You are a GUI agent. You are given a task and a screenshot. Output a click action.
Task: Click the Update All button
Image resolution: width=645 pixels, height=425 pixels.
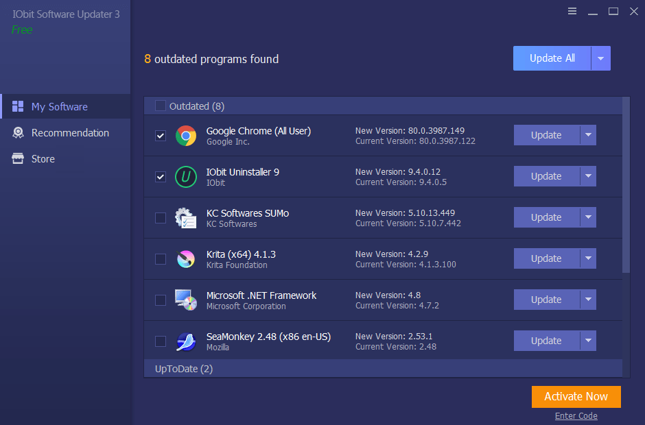point(552,58)
